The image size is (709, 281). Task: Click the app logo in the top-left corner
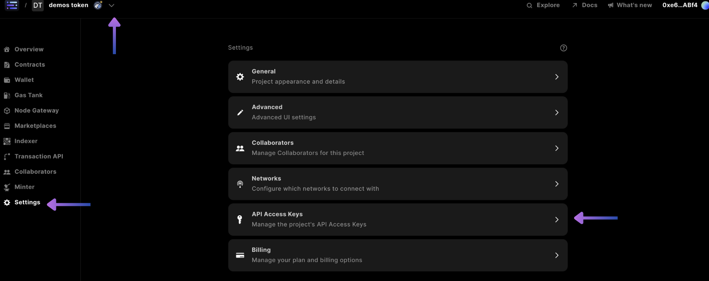tap(12, 5)
